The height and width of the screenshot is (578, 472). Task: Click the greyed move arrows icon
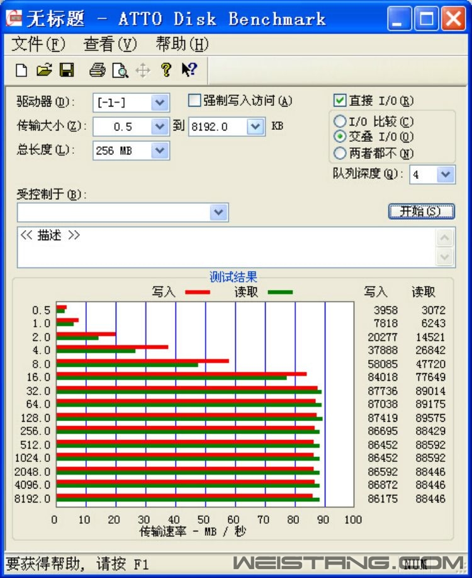tap(143, 70)
